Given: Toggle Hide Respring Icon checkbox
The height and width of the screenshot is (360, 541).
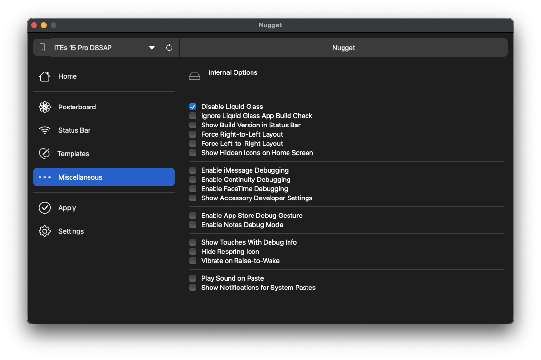Looking at the screenshot, I should [193, 252].
